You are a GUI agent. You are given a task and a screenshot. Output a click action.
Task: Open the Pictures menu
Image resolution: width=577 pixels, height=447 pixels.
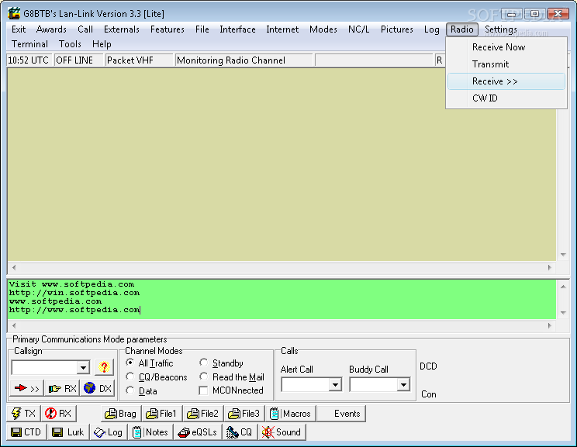[397, 29]
